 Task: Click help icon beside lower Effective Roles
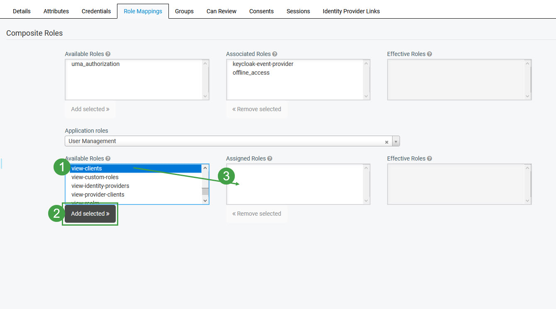pyautogui.click(x=429, y=158)
